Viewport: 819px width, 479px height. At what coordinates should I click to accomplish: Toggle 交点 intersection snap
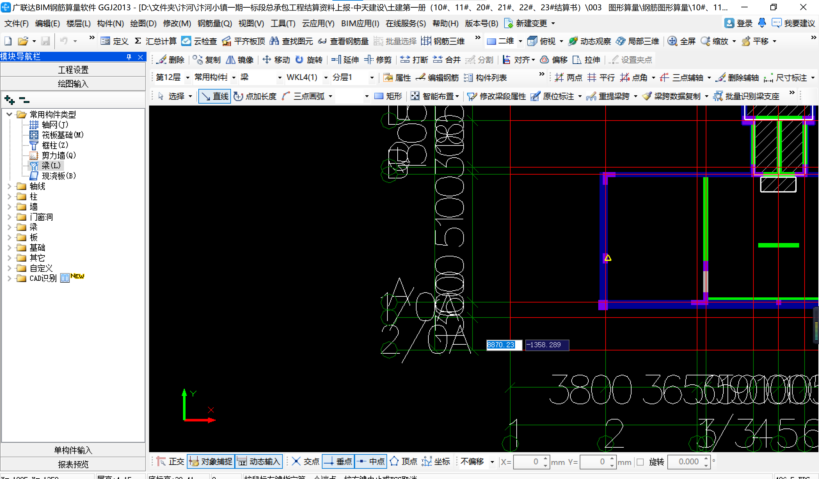point(305,461)
